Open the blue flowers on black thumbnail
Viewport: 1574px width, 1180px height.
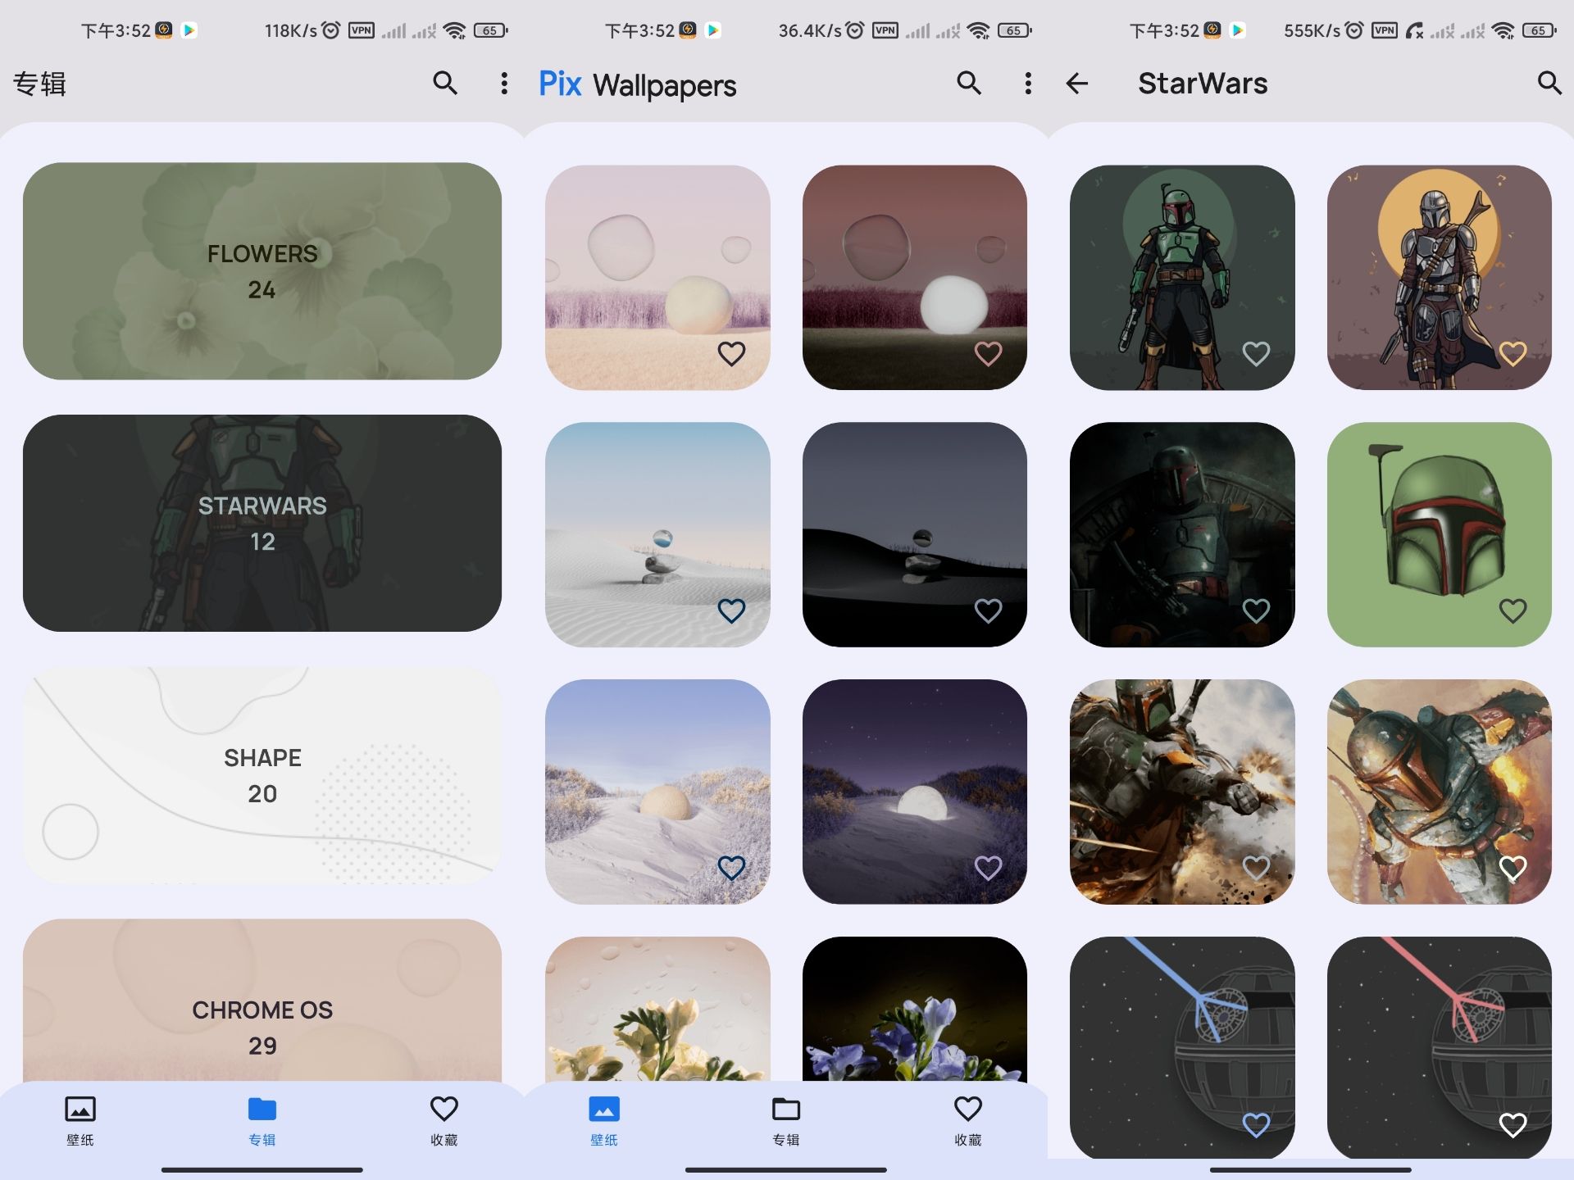coord(915,1009)
